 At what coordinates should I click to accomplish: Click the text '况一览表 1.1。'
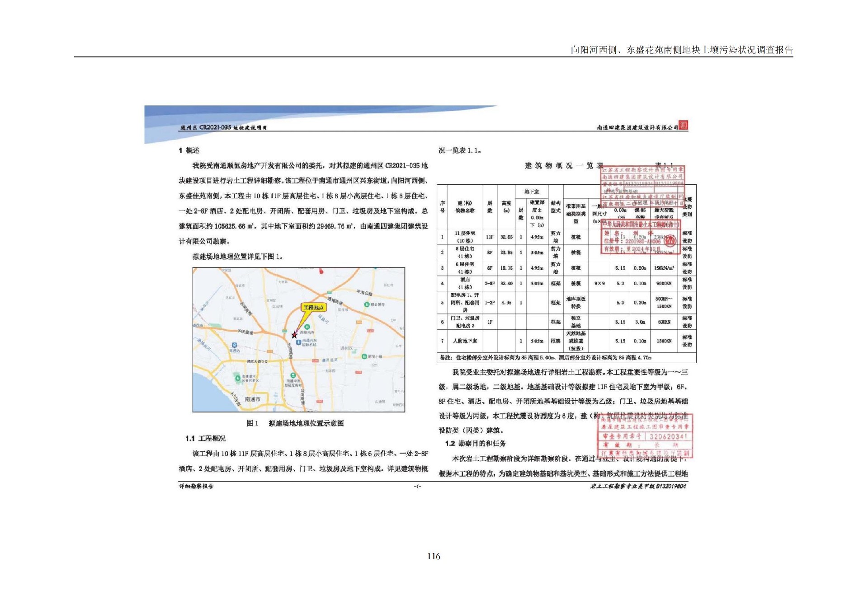(x=460, y=150)
